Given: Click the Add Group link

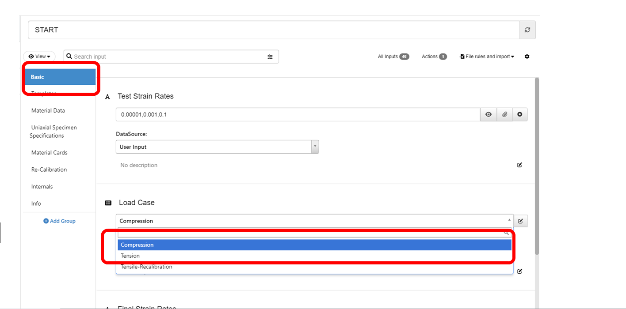Looking at the screenshot, I should (x=60, y=221).
